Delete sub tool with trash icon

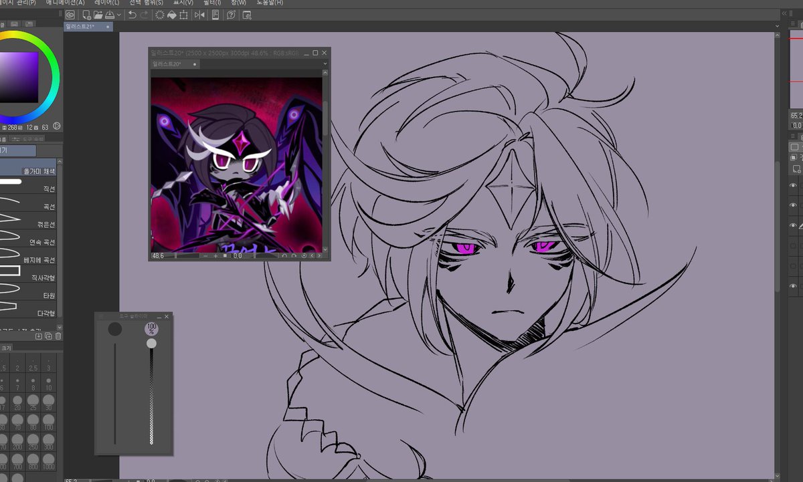[x=58, y=336]
